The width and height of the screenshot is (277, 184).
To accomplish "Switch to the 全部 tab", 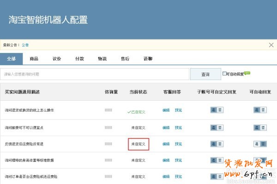I will [x=12, y=59].
